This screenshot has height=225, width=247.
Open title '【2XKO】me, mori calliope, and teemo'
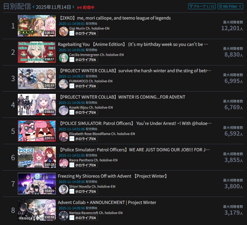pyautogui.click(x=115, y=18)
